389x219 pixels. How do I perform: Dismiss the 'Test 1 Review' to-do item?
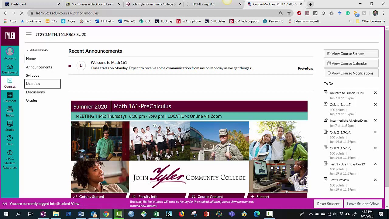point(375,180)
